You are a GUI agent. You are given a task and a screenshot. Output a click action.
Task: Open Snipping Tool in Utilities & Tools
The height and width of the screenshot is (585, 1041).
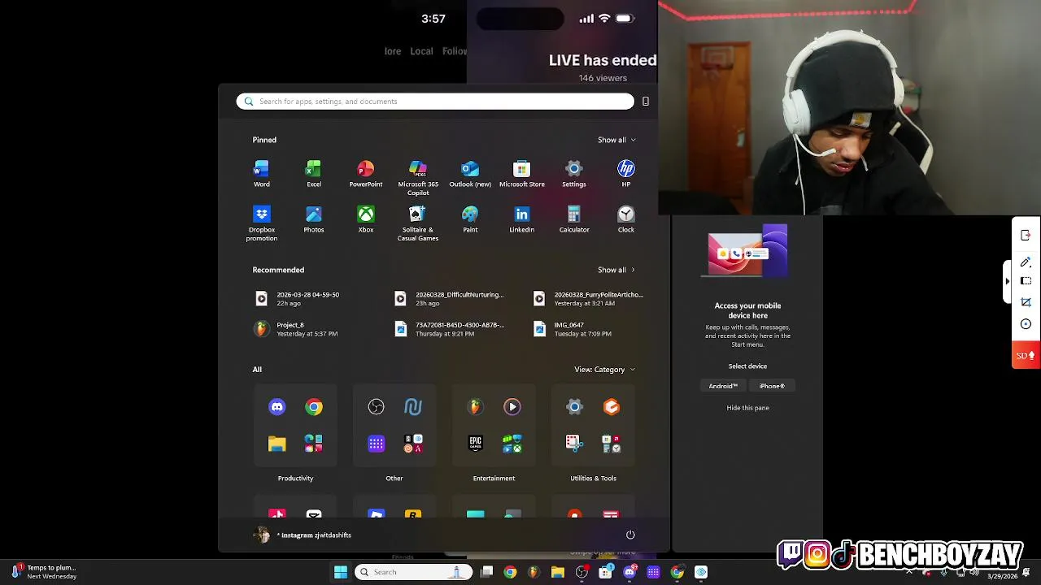click(574, 444)
